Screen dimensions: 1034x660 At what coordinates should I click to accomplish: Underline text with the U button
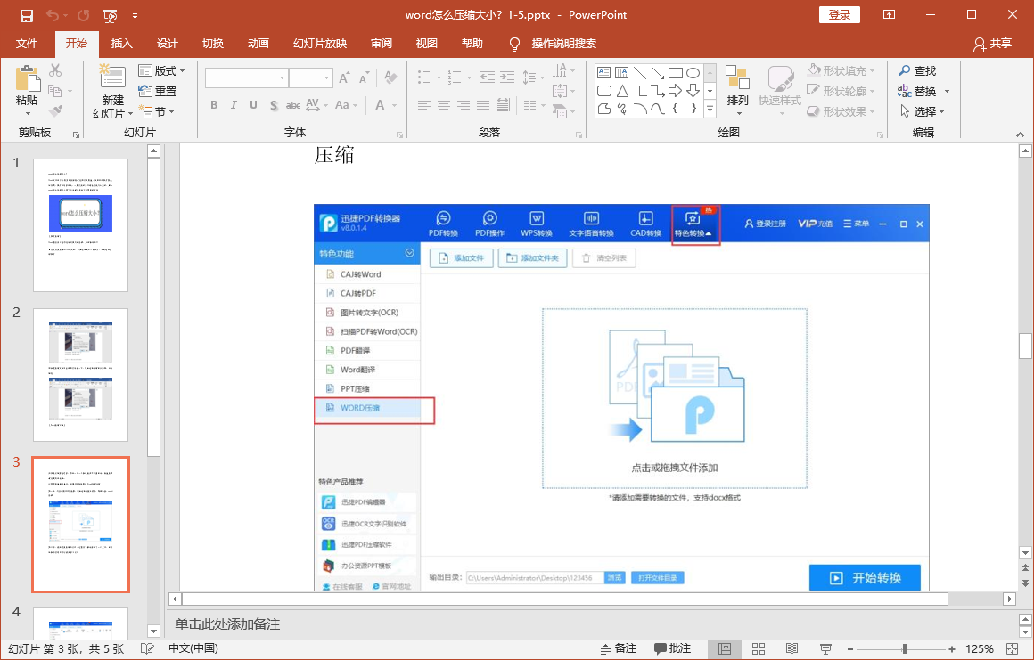(x=253, y=105)
